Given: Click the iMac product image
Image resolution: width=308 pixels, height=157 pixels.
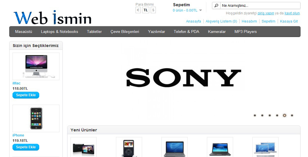Looking at the screenshot, I should [36, 66].
